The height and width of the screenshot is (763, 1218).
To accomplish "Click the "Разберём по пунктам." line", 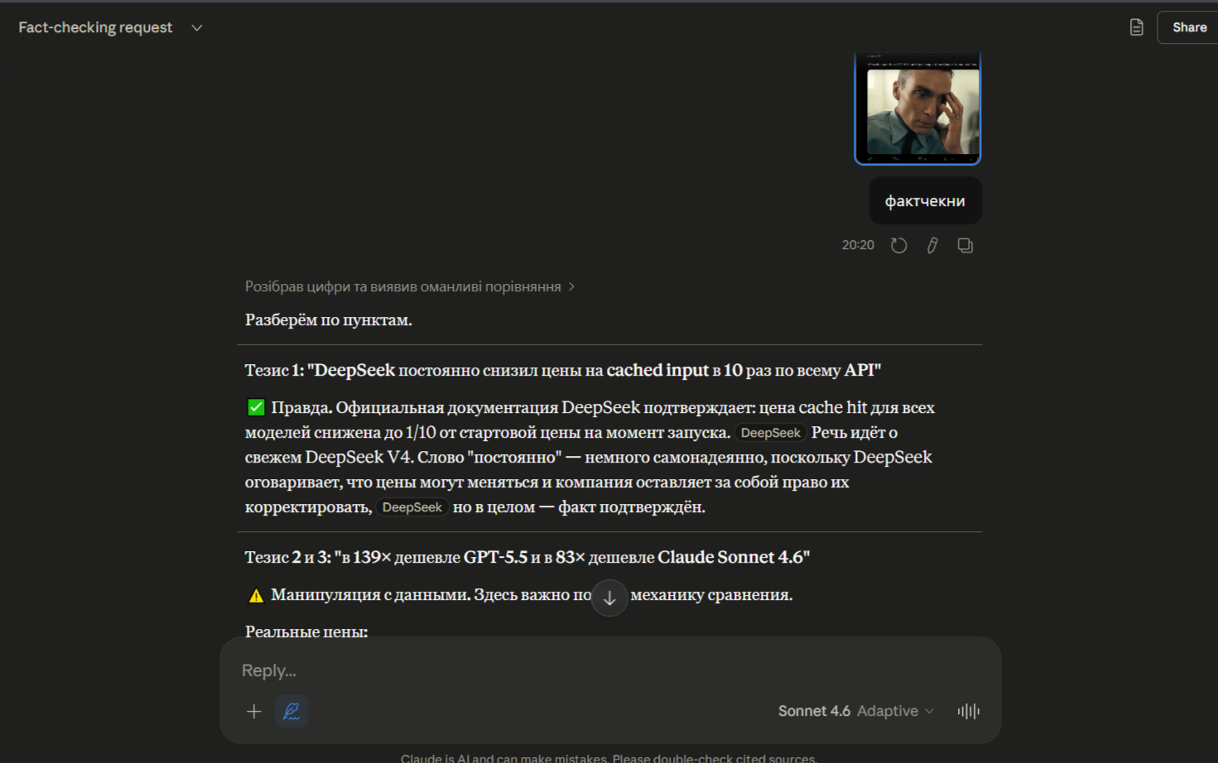I will [329, 320].
